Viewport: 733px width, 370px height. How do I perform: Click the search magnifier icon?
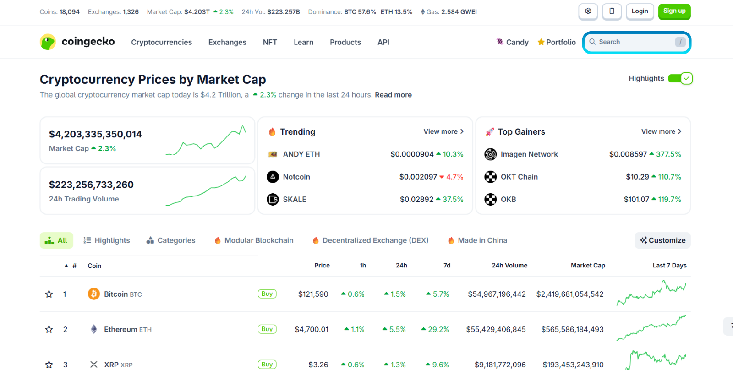pos(592,42)
